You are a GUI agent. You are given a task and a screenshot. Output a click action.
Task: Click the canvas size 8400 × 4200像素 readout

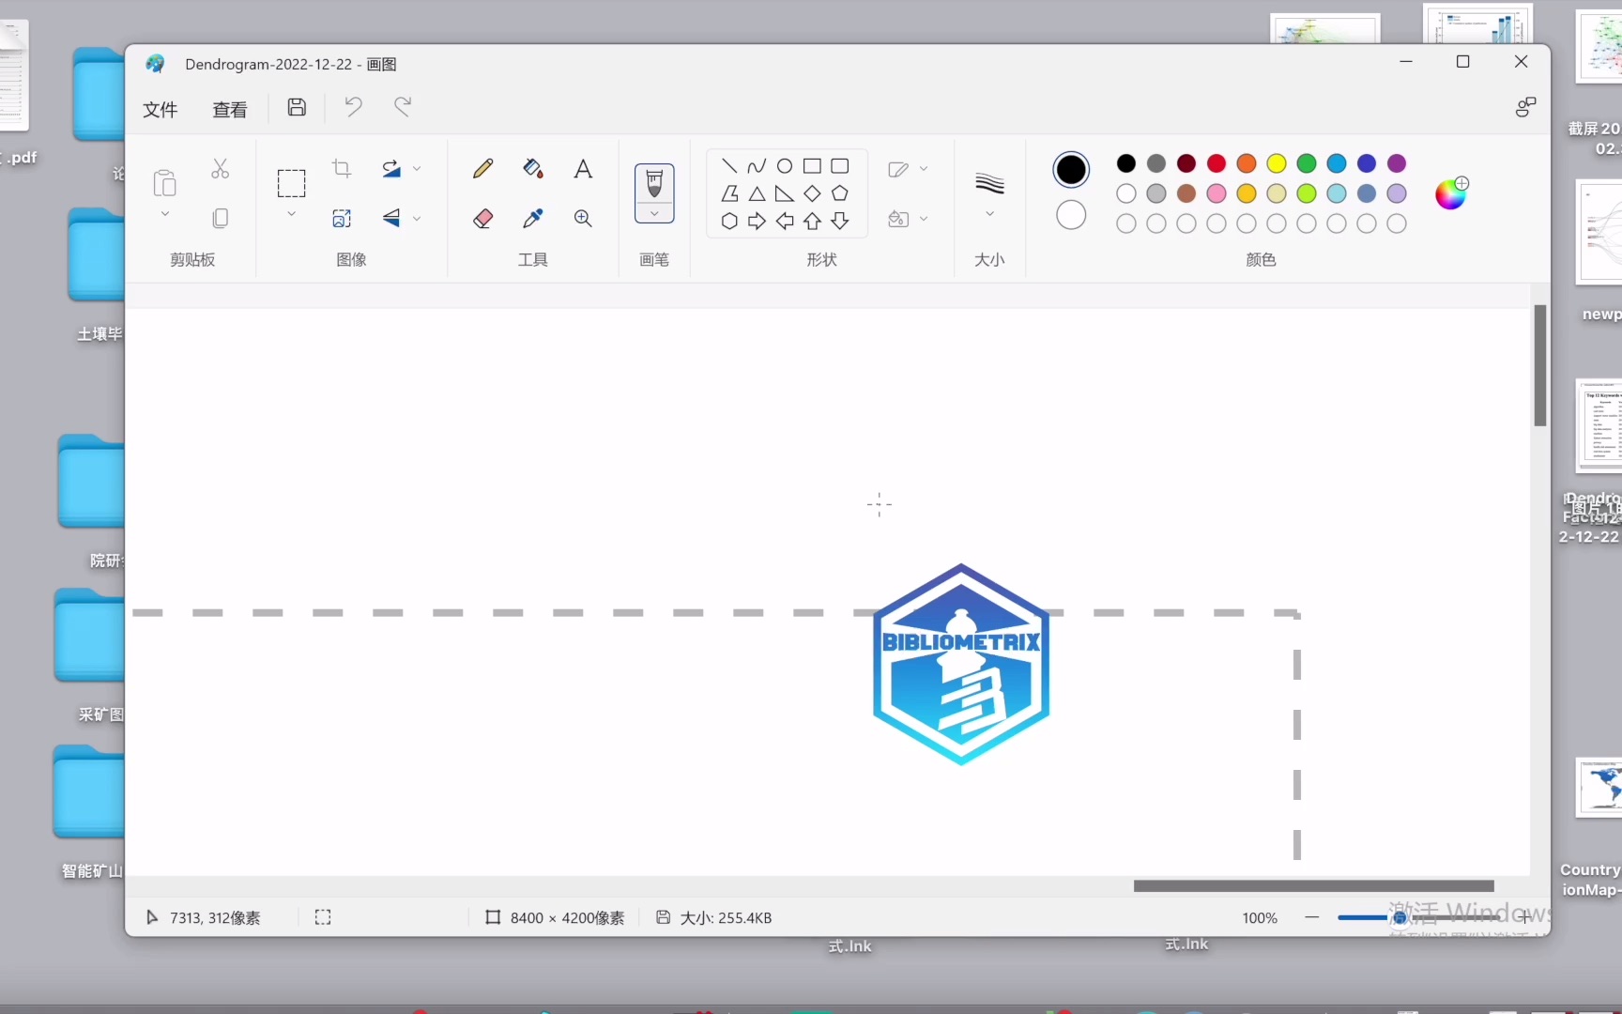(555, 918)
